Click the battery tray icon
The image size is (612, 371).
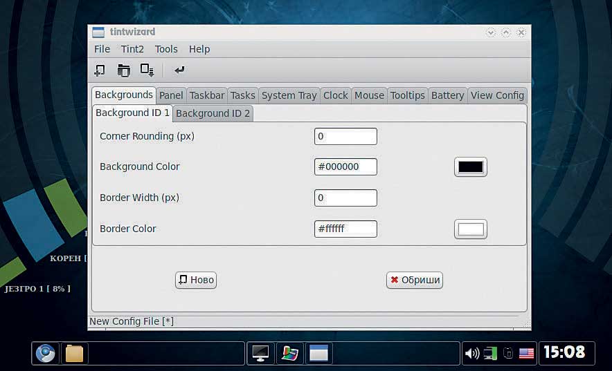pos(508,353)
